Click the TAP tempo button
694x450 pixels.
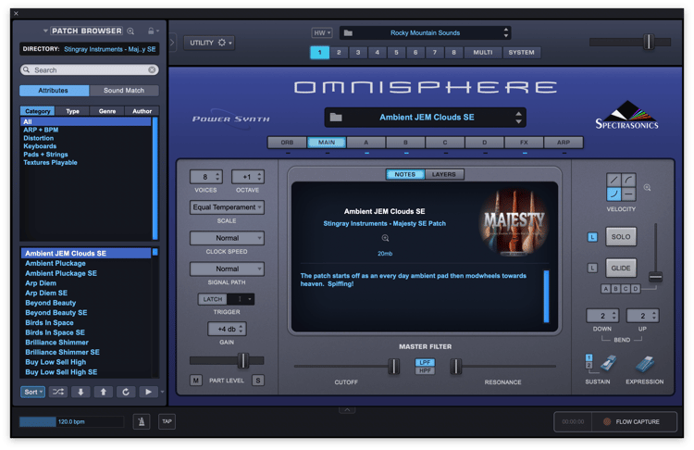[x=167, y=421]
